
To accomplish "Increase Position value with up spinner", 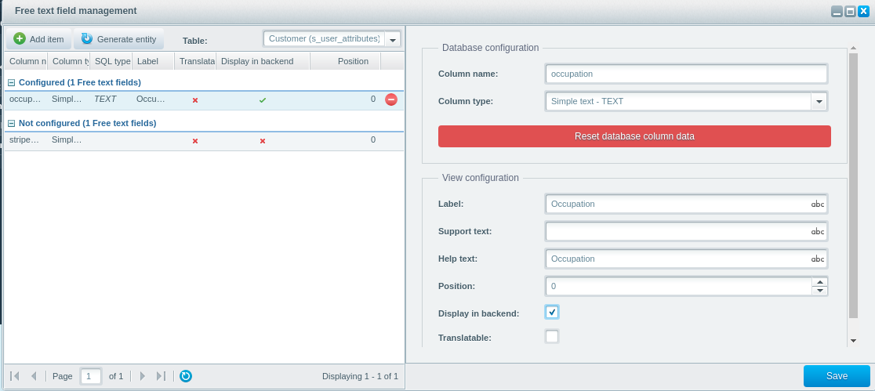I will pyautogui.click(x=820, y=281).
